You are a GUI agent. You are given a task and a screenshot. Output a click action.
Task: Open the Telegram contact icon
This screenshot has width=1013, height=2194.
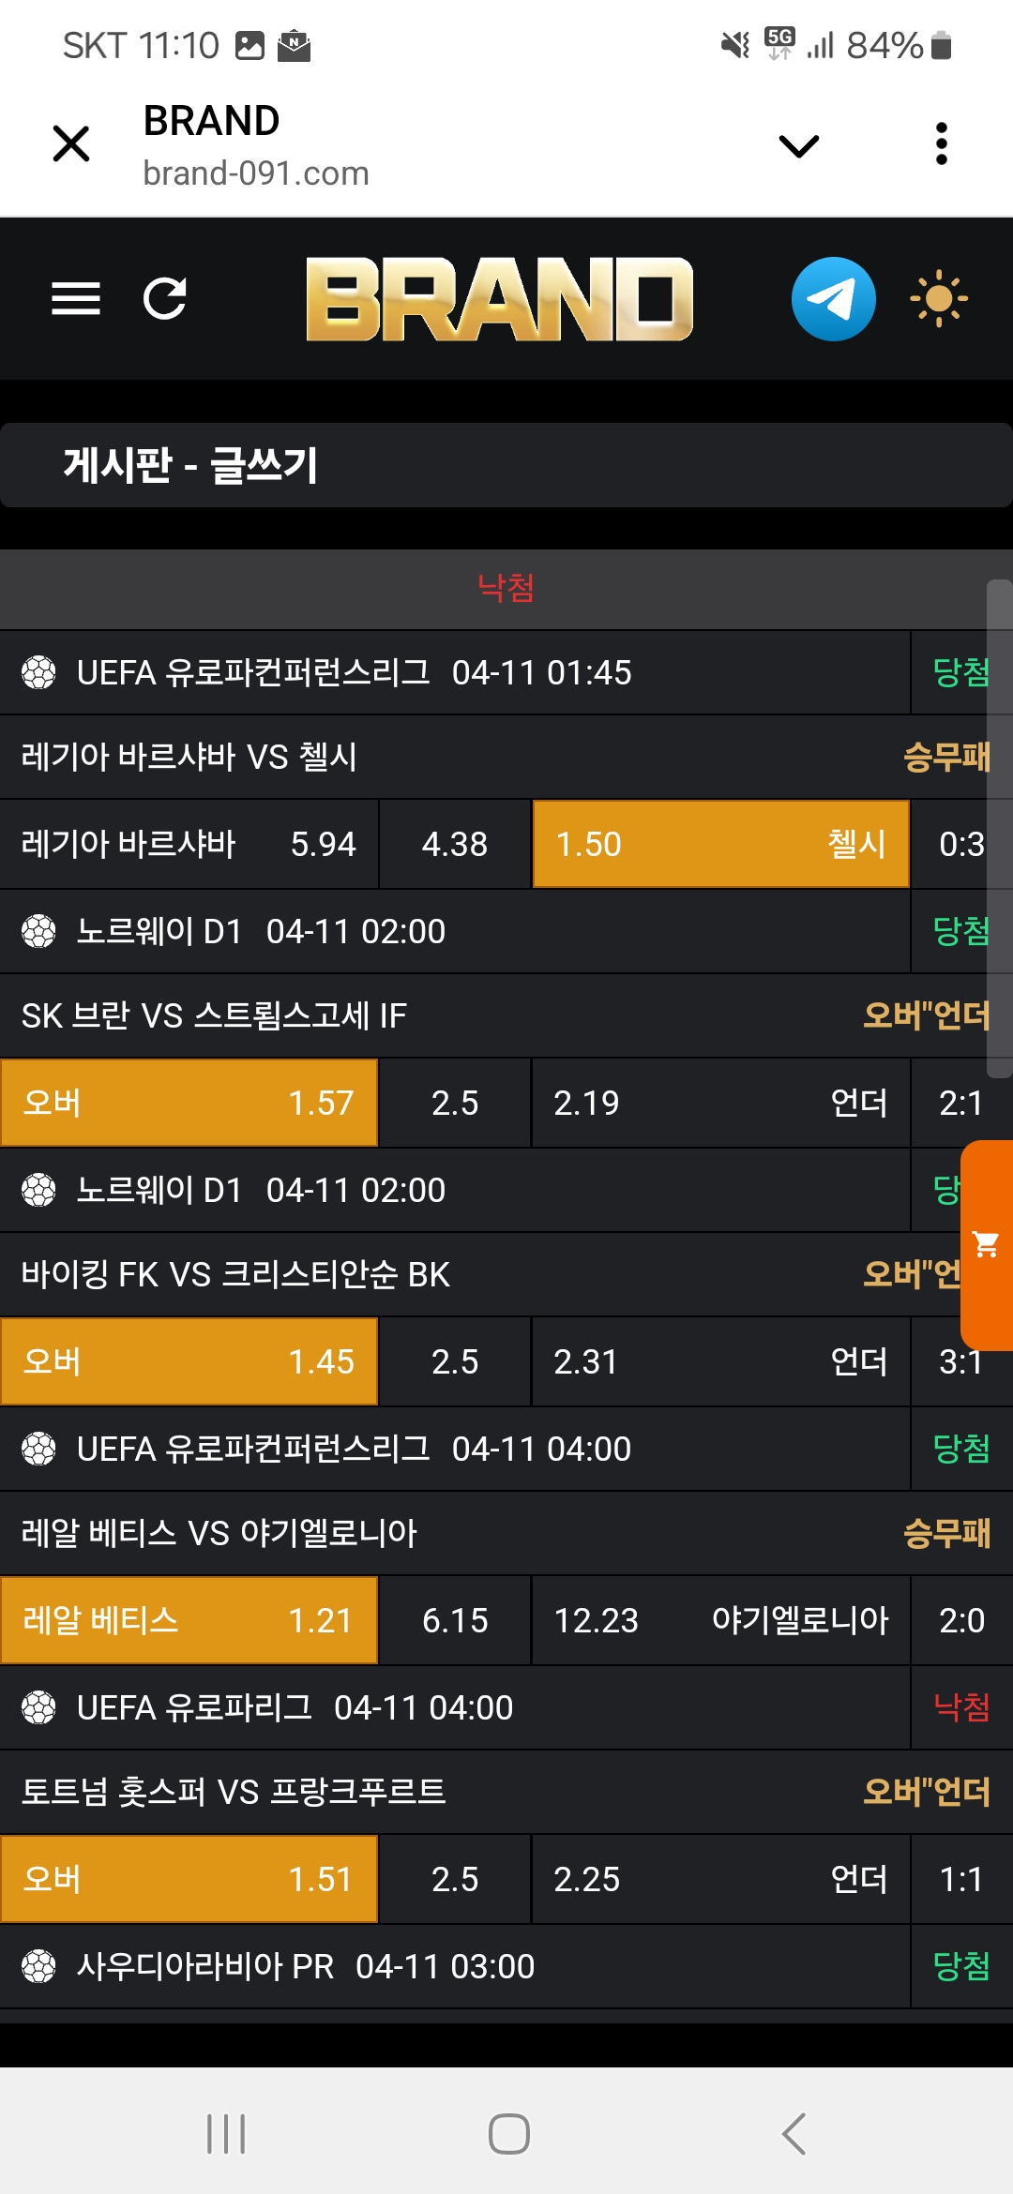[x=833, y=299]
